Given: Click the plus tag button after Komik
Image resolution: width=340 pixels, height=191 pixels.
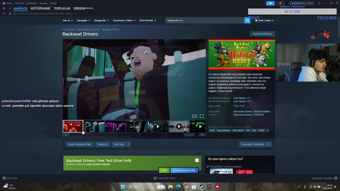Looking at the screenshot, I should (267, 130).
